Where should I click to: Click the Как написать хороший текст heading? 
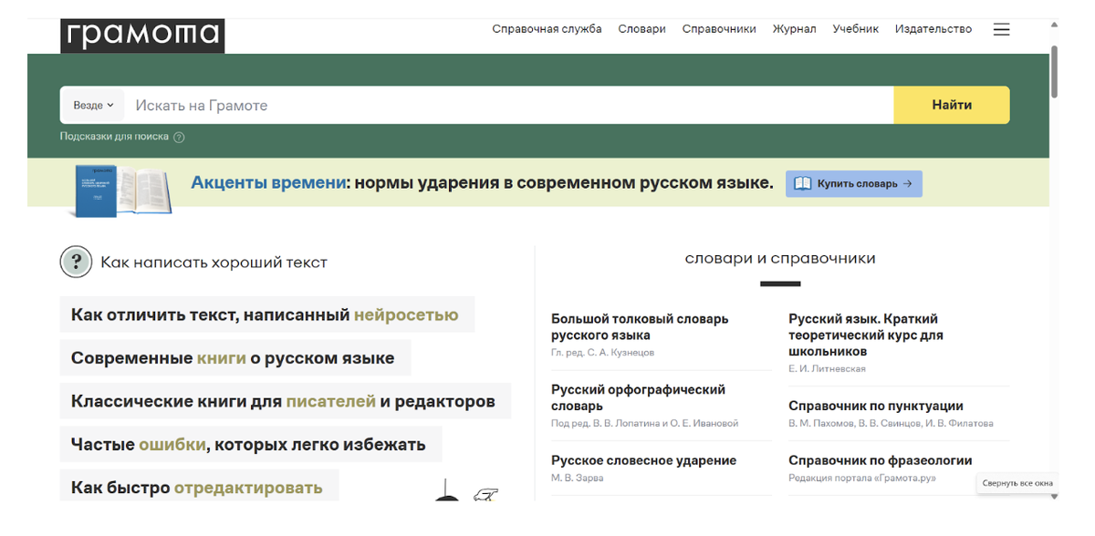(214, 263)
